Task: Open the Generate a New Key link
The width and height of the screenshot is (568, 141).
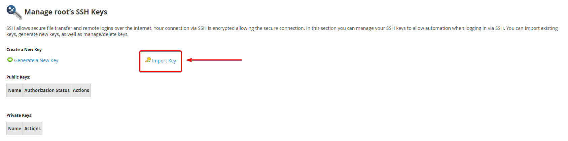Action: coord(36,60)
